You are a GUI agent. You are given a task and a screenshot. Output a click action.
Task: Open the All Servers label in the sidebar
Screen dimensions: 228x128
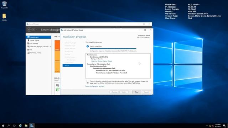click(34, 43)
